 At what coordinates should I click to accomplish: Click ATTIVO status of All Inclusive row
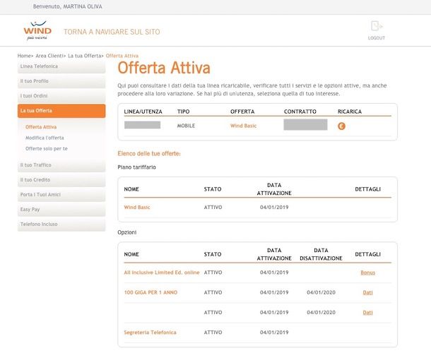click(x=213, y=273)
